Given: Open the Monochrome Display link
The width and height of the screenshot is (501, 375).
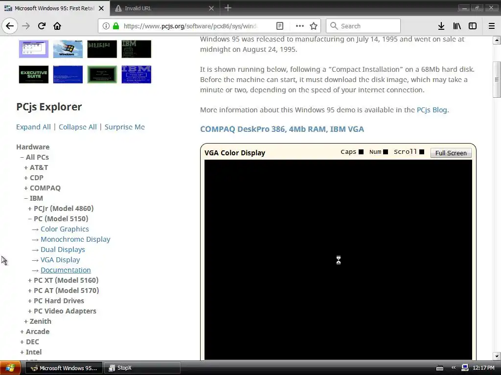Looking at the screenshot, I should coord(75,239).
